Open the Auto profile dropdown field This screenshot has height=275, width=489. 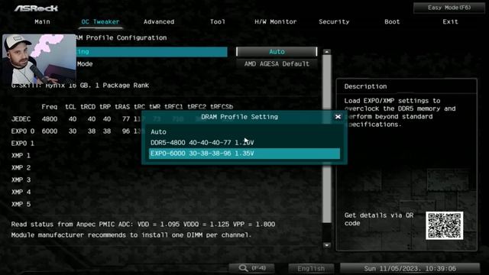(277, 52)
